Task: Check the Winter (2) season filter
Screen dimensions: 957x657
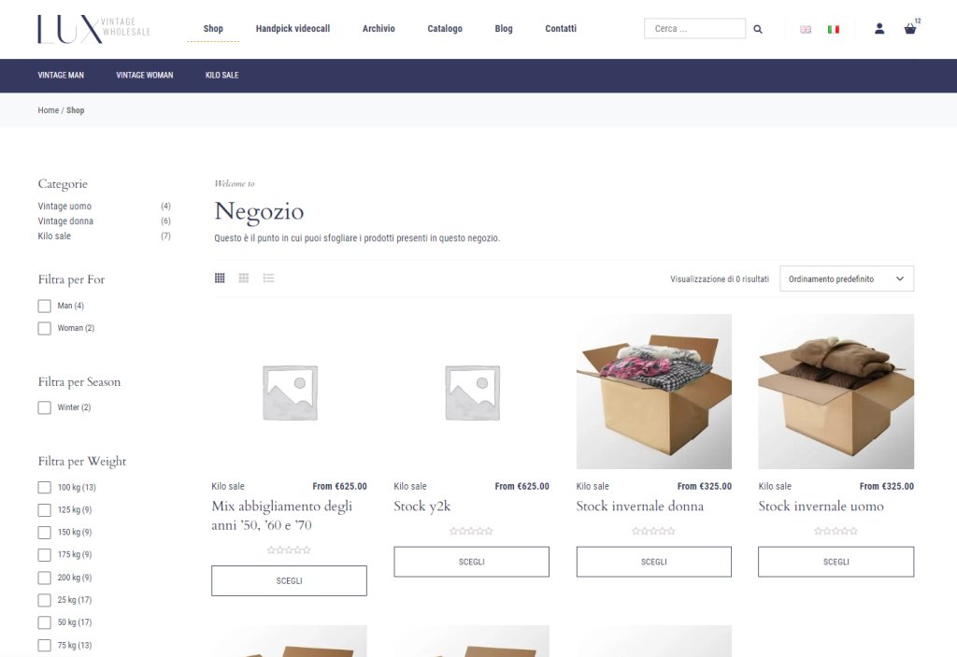Action: [45, 407]
